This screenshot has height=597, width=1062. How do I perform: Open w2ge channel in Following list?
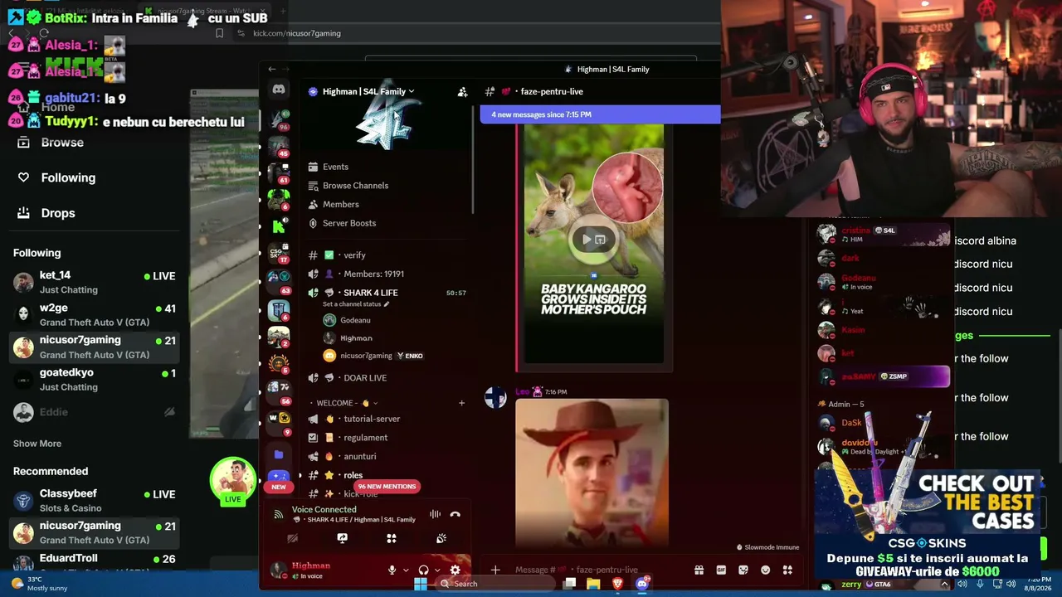point(95,314)
